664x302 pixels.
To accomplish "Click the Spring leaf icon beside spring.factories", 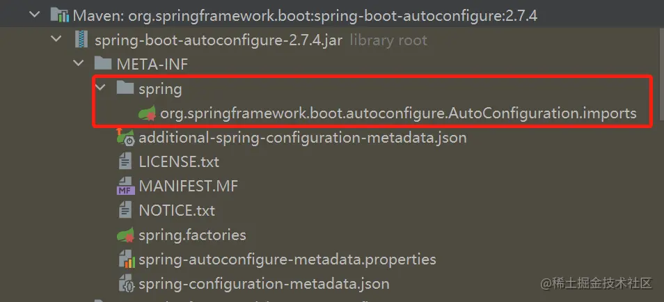I will pos(125,235).
